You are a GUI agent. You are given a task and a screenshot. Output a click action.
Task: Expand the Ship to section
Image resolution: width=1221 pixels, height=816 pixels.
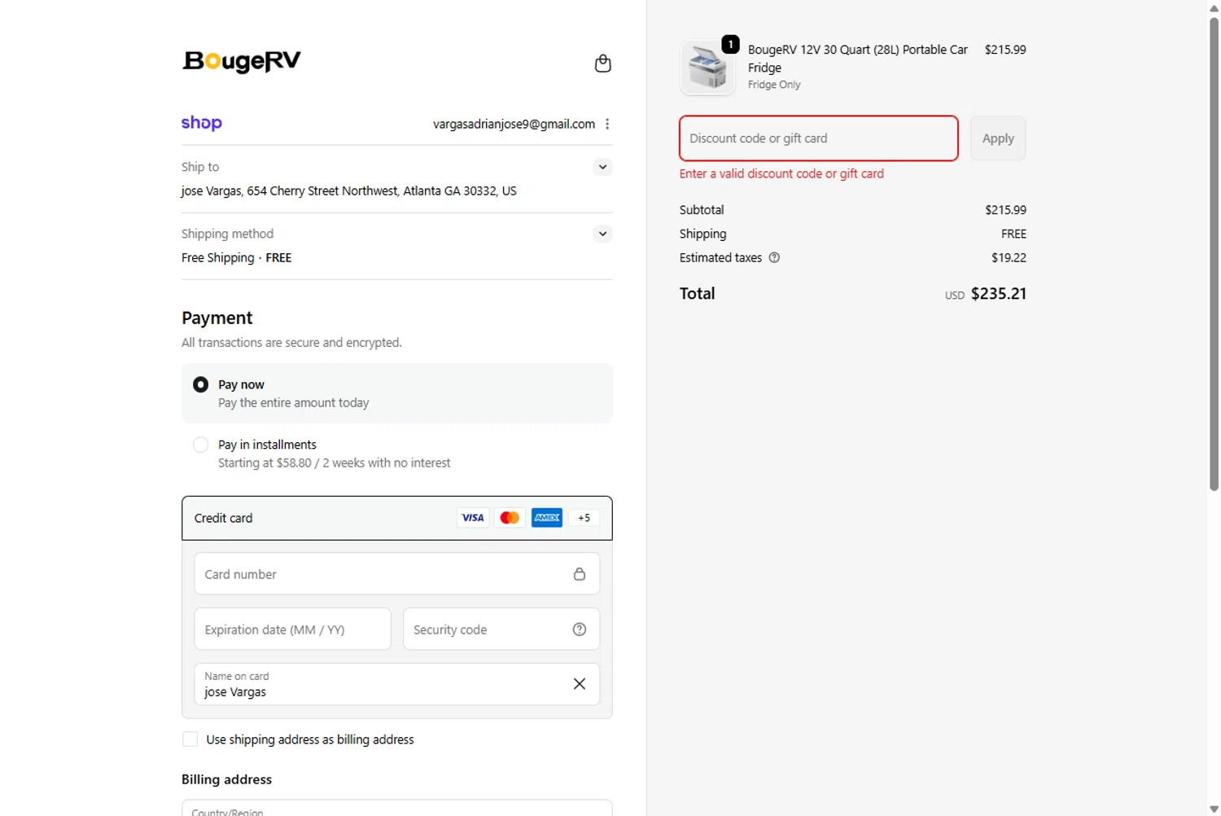[602, 167]
